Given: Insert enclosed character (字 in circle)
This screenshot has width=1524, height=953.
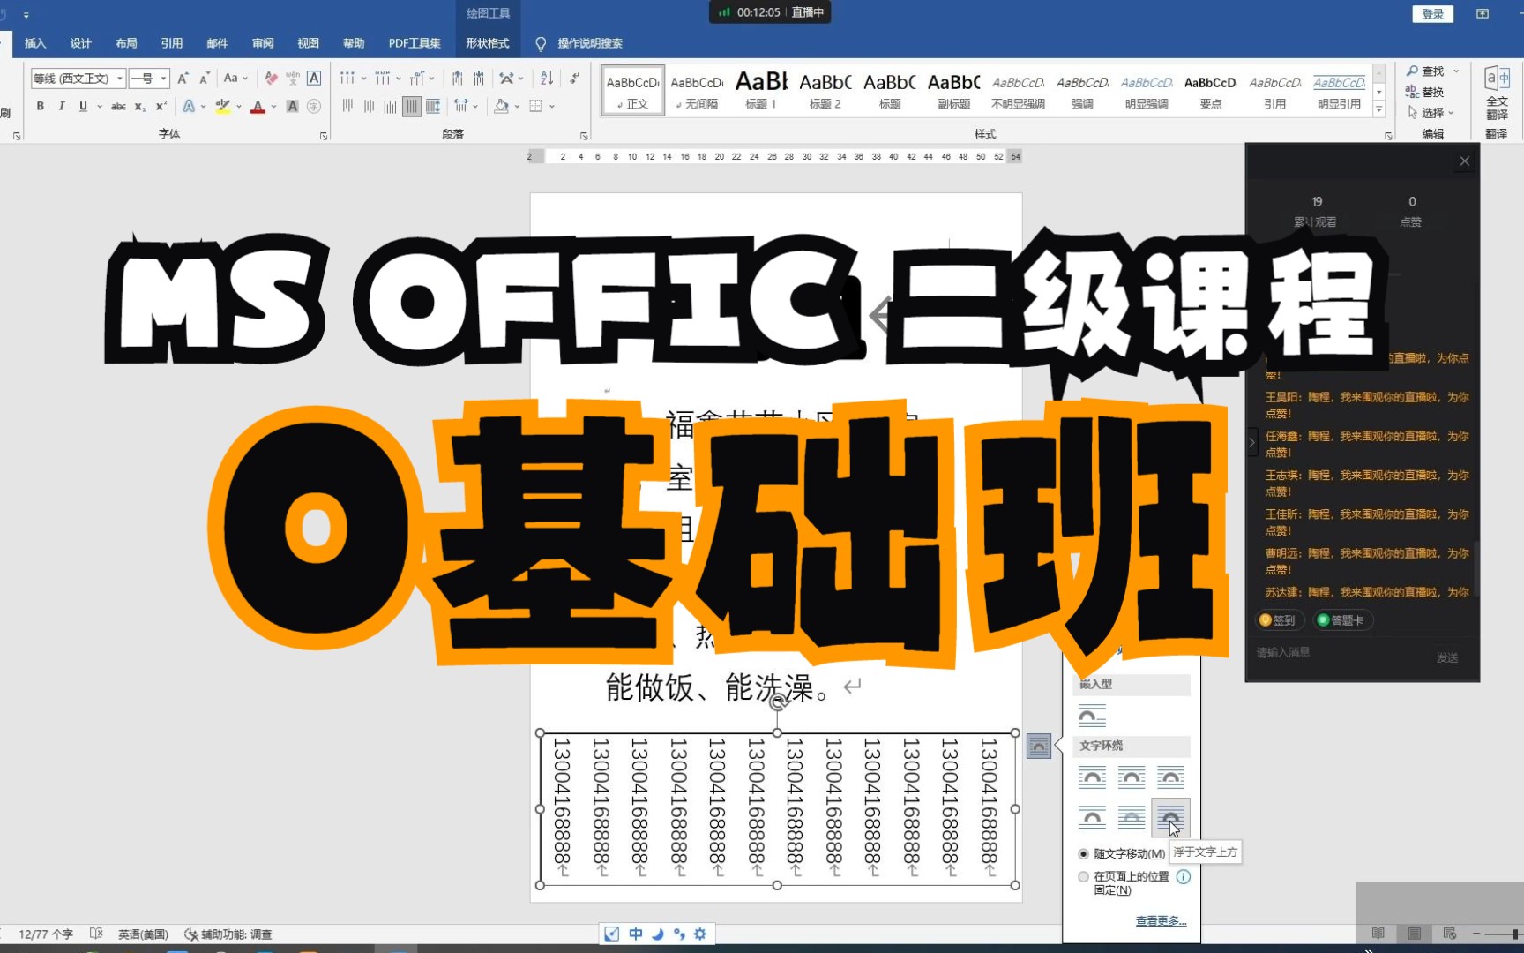Looking at the screenshot, I should click(x=314, y=106).
